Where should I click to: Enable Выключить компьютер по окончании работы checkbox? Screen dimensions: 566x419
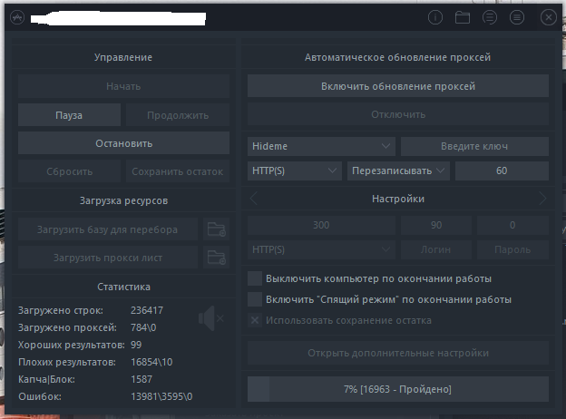pyautogui.click(x=255, y=278)
